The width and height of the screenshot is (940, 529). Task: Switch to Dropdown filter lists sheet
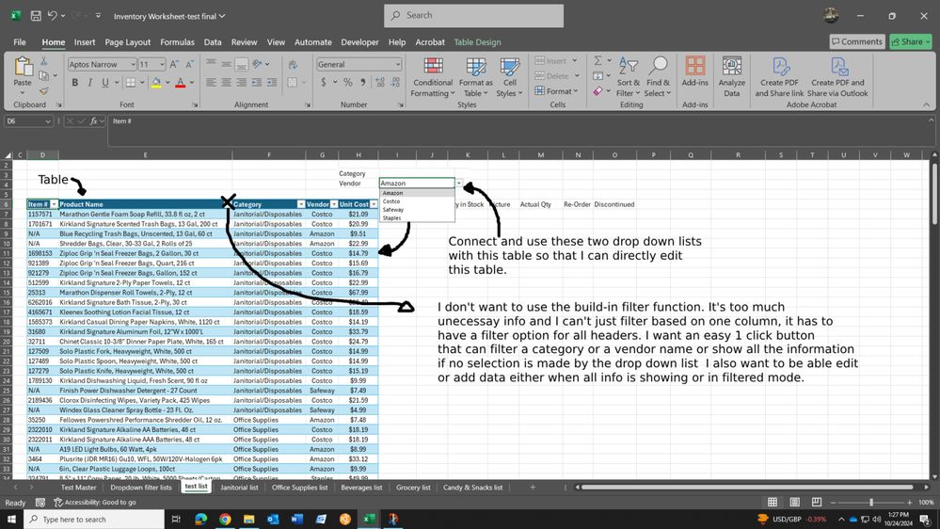(141, 487)
